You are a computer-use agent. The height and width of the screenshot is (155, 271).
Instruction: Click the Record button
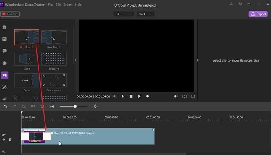10,14
